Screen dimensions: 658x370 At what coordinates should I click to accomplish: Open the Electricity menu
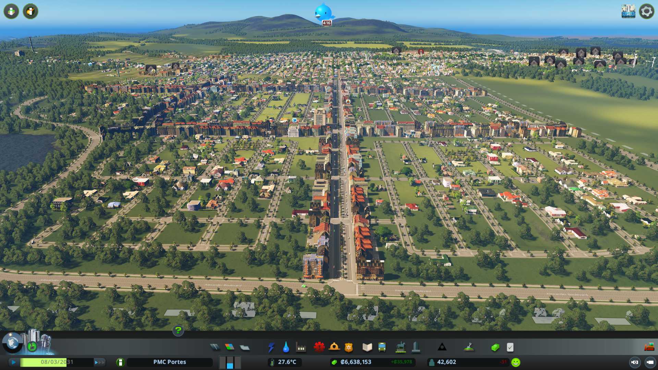coord(271,347)
